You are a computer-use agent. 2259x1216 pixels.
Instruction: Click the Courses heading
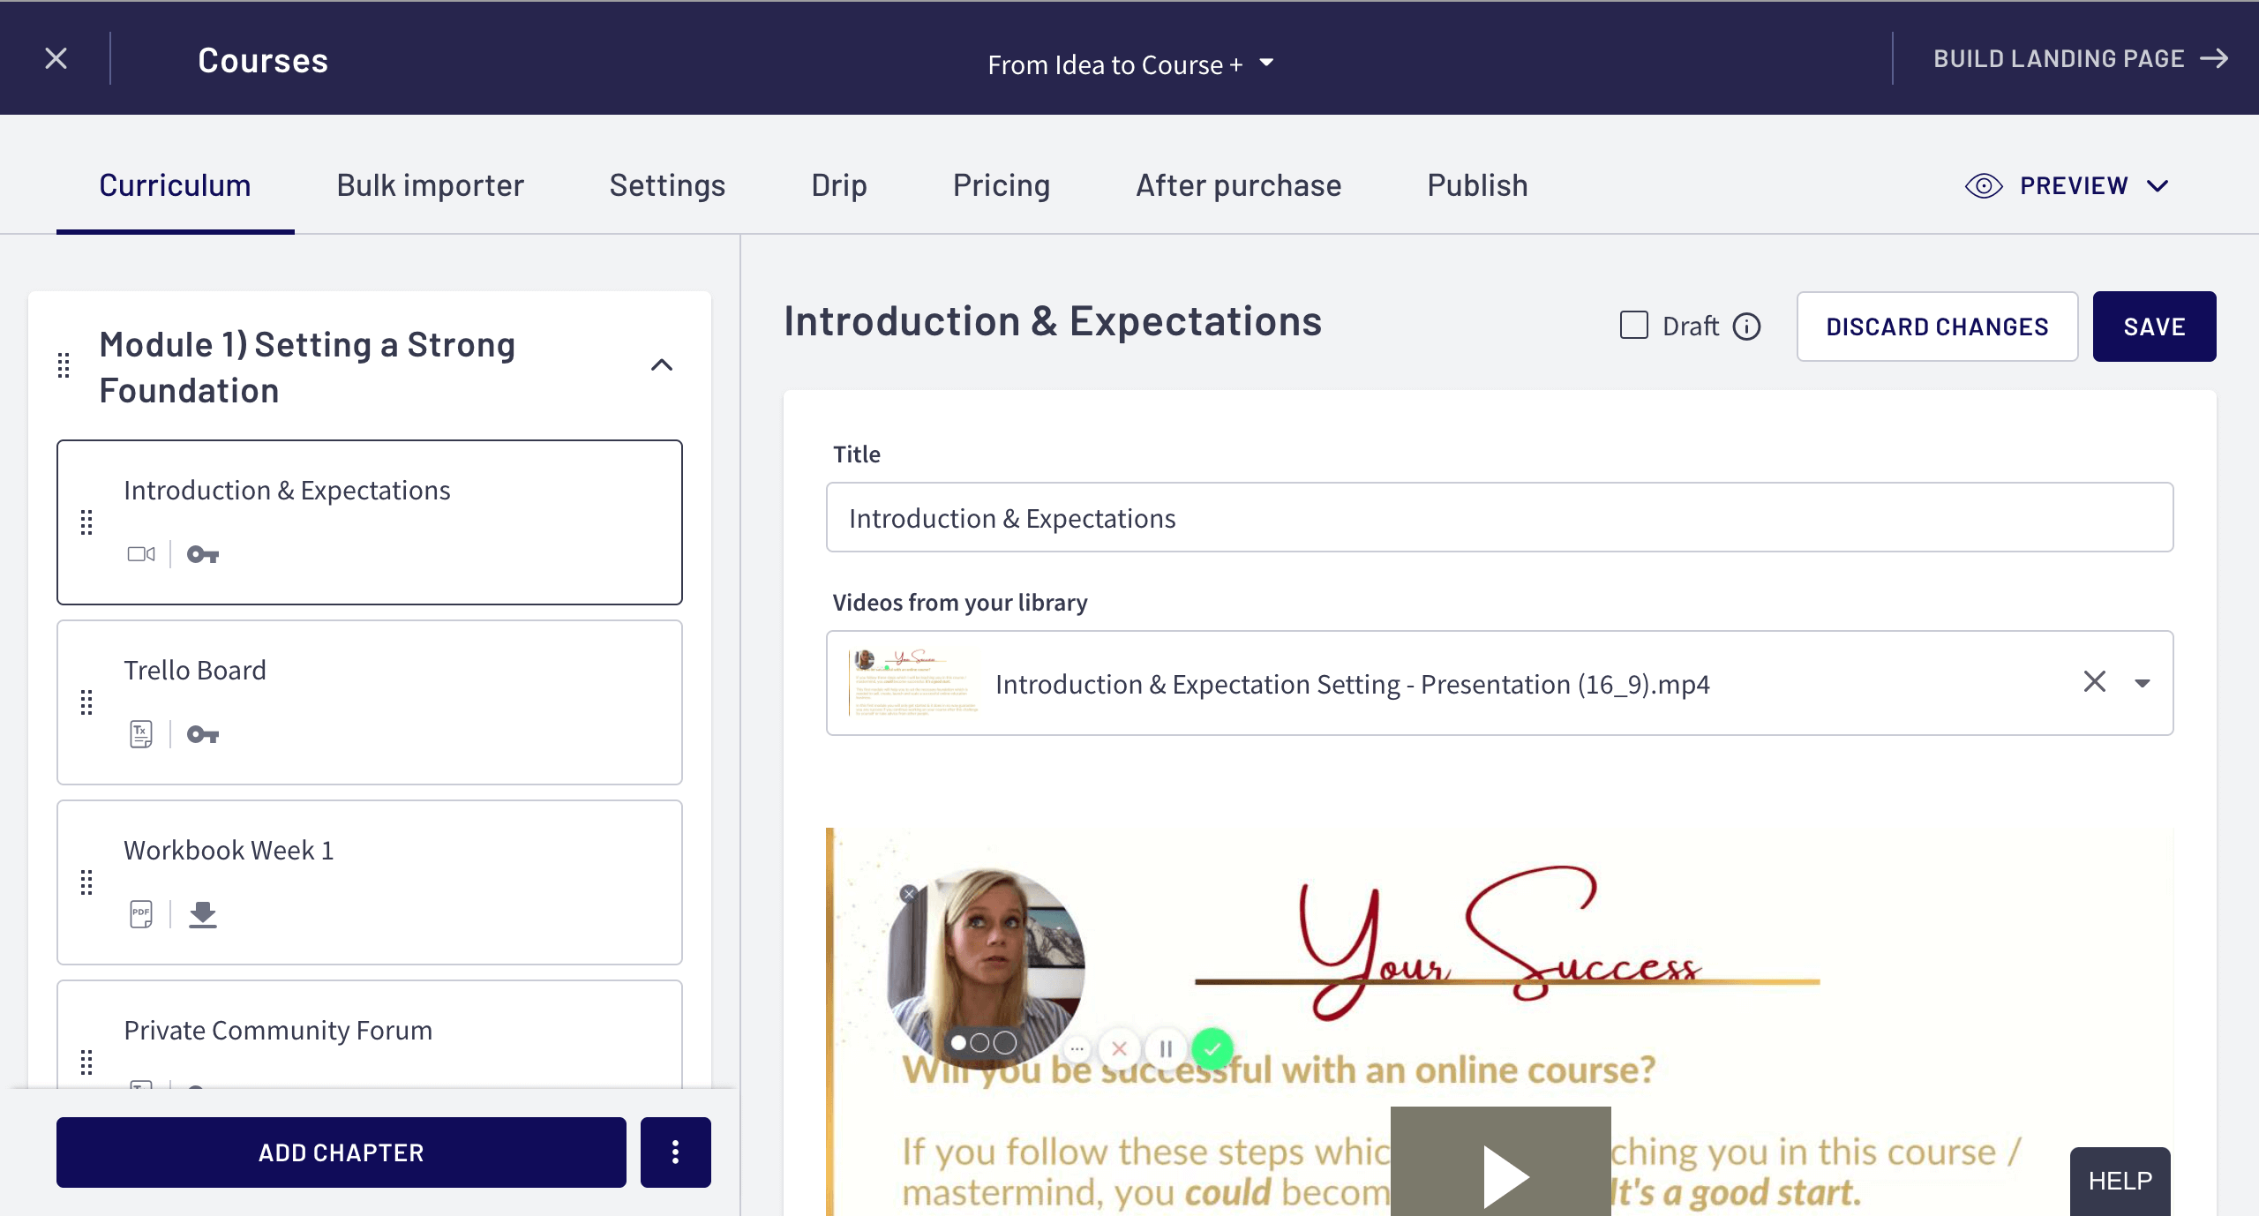tap(263, 60)
